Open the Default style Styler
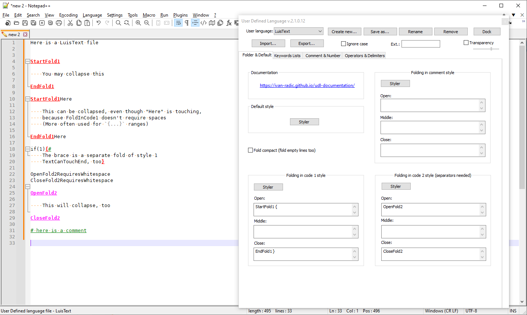This screenshot has height=315, width=527. click(304, 122)
